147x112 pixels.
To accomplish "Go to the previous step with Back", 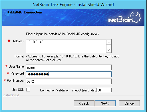I will pos(84,103).
